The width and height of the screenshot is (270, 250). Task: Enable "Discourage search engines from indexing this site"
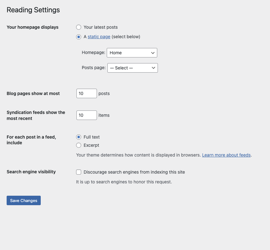(79, 172)
